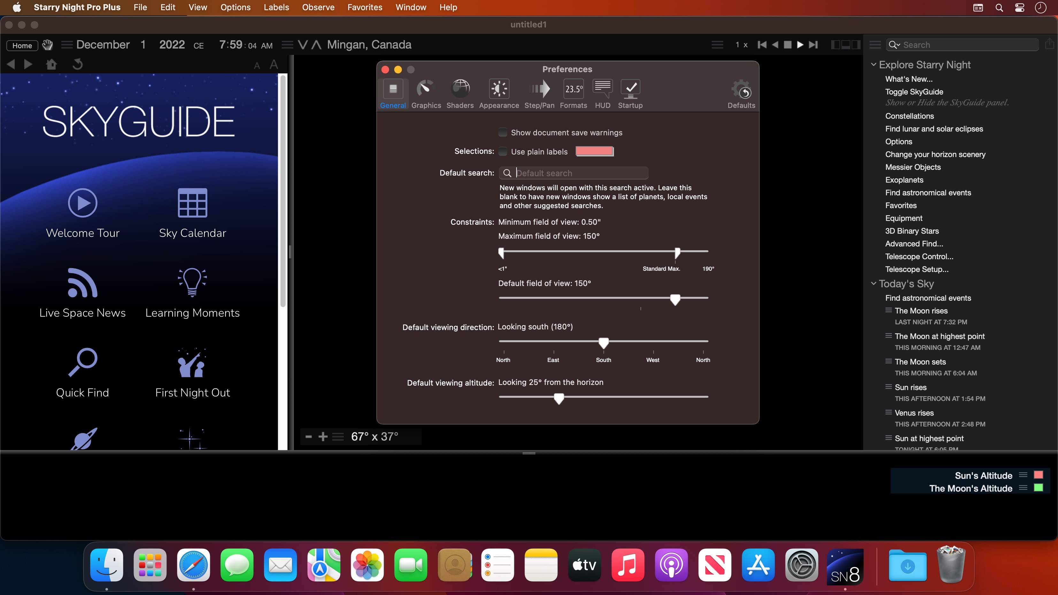Viewport: 1058px width, 595px height.
Task: Open the location options menu beside time
Action: click(287, 45)
